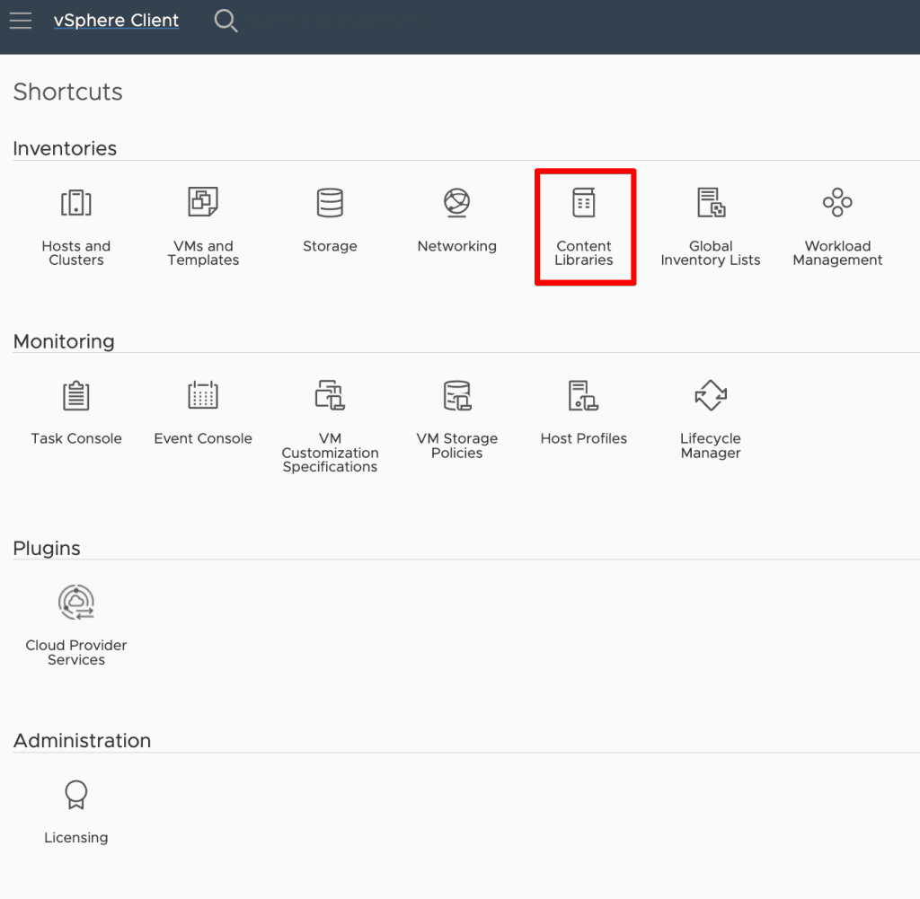Click the 'Hosts and Clusters' label
The width and height of the screenshot is (920, 899).
click(x=76, y=252)
